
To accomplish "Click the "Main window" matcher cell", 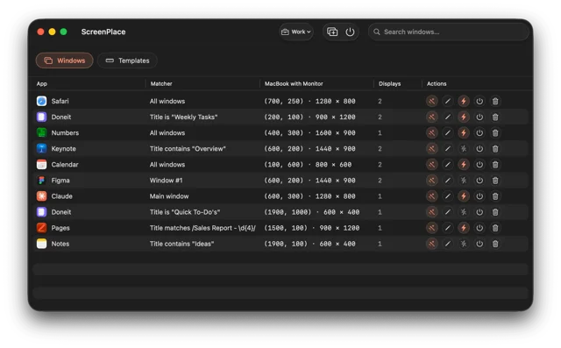I will (x=169, y=196).
